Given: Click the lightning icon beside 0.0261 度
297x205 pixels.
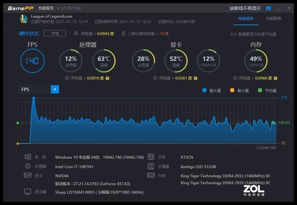Looking at the screenshot, I should (155, 78).
